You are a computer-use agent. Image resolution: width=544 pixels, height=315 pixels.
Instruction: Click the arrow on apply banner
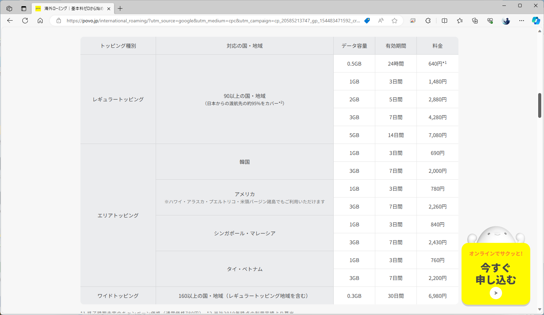[x=496, y=293]
